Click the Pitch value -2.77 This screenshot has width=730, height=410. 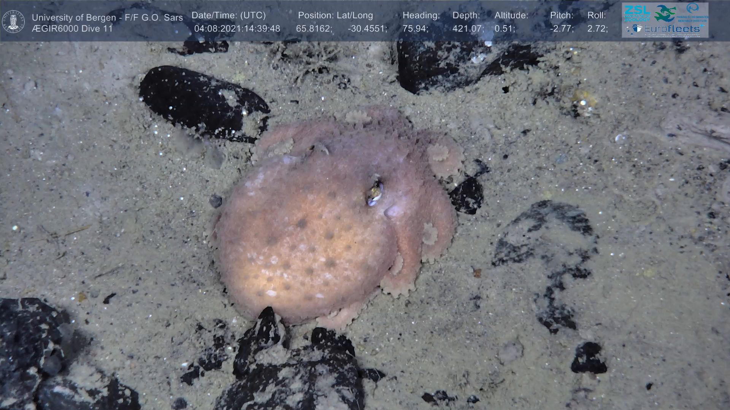tap(562, 29)
